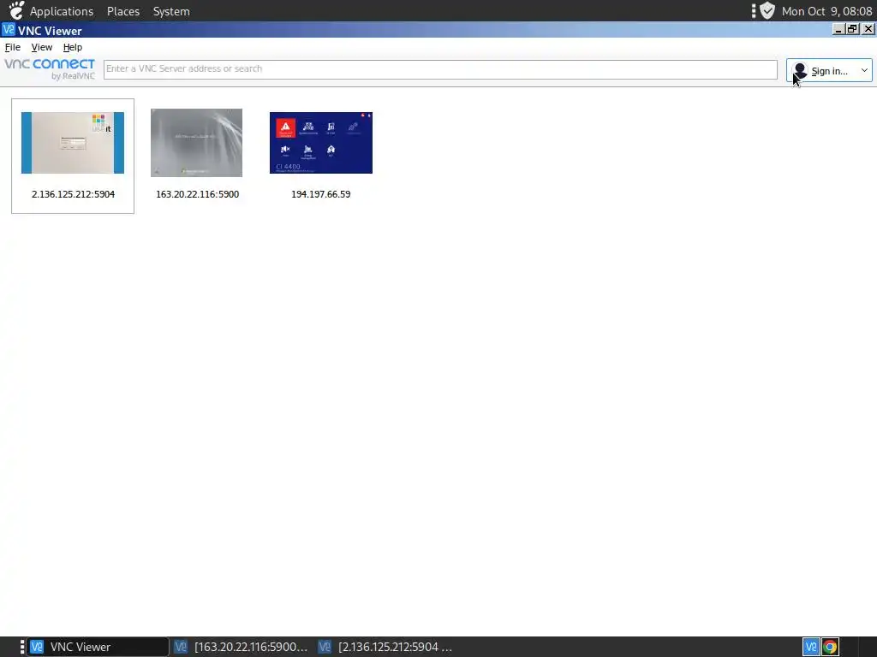Click the VNC tray icon in bottom panel
Viewport: 877px width, 657px height.
click(x=811, y=647)
